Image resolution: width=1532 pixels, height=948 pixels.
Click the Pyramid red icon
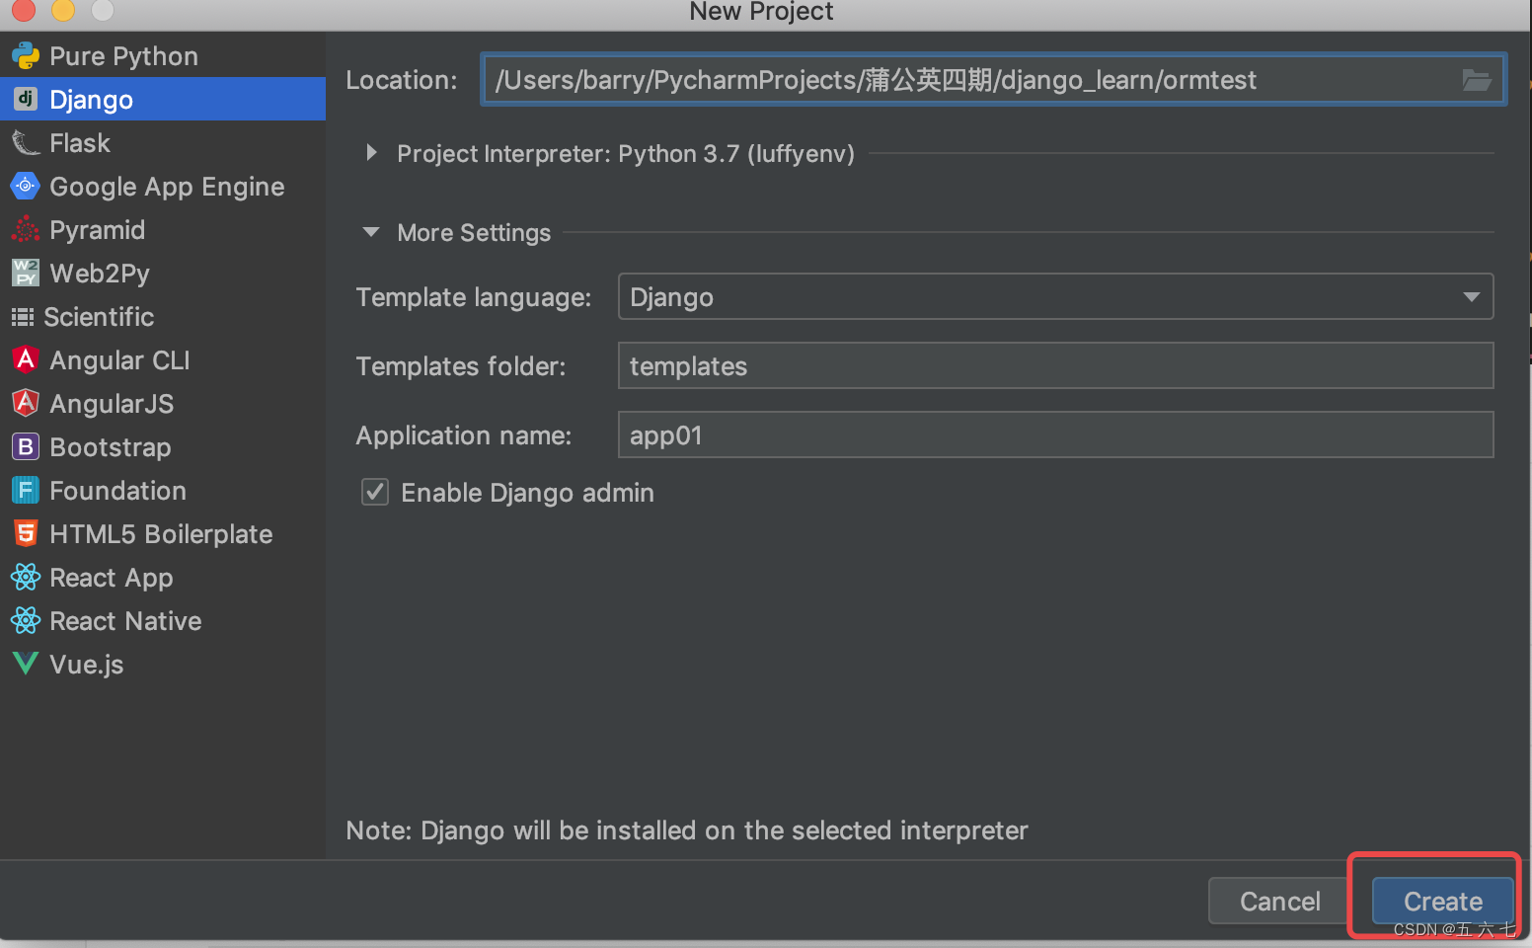click(26, 229)
